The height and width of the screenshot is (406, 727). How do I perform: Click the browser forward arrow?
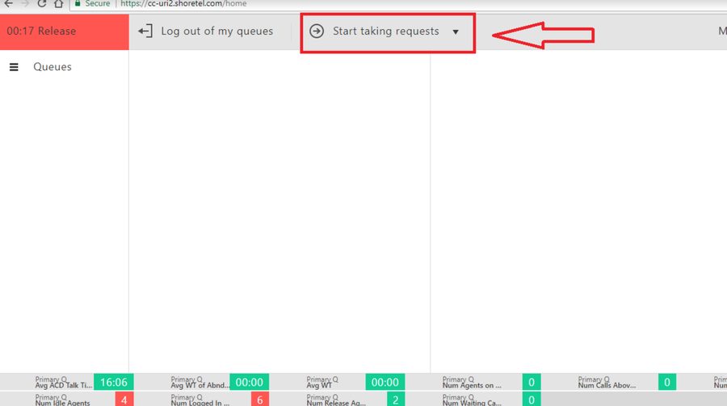click(25, 3)
